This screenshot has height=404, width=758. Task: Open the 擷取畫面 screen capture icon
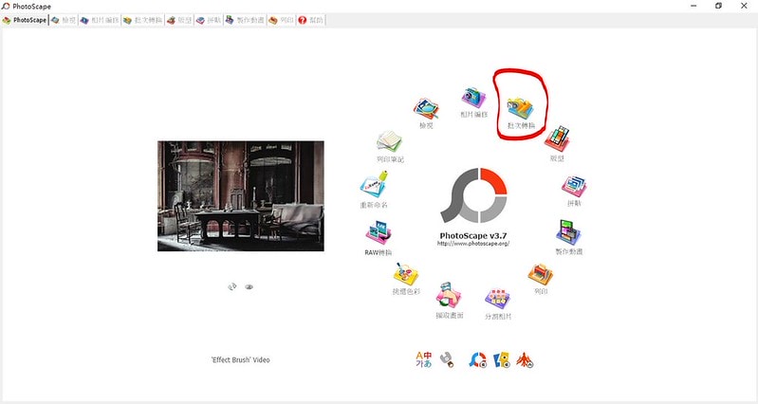pyautogui.click(x=449, y=299)
